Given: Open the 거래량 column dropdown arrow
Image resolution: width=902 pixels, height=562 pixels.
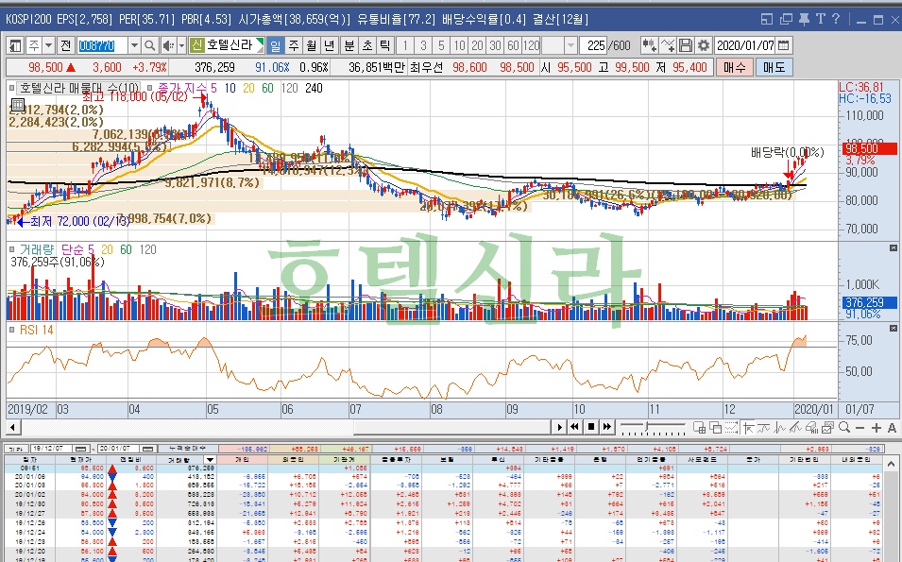Looking at the screenshot, I should (x=210, y=460).
